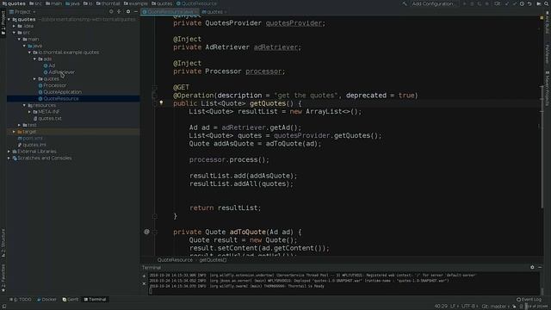Collapse the quotes project root node
This screenshot has width=551, height=310.
pyautogui.click(x=9, y=19)
